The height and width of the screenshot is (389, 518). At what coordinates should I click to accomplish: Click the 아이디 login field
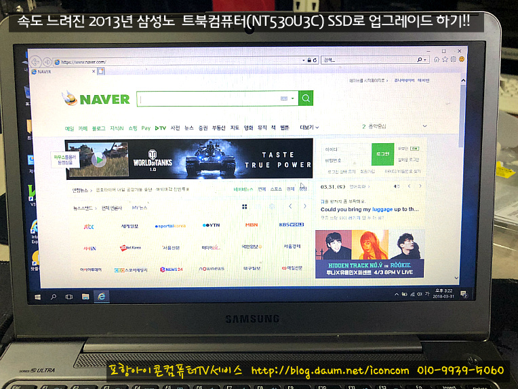tap(346, 149)
